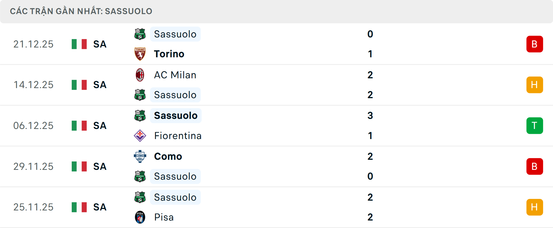Open the Torino team link
553x228 pixels.
click(x=169, y=54)
